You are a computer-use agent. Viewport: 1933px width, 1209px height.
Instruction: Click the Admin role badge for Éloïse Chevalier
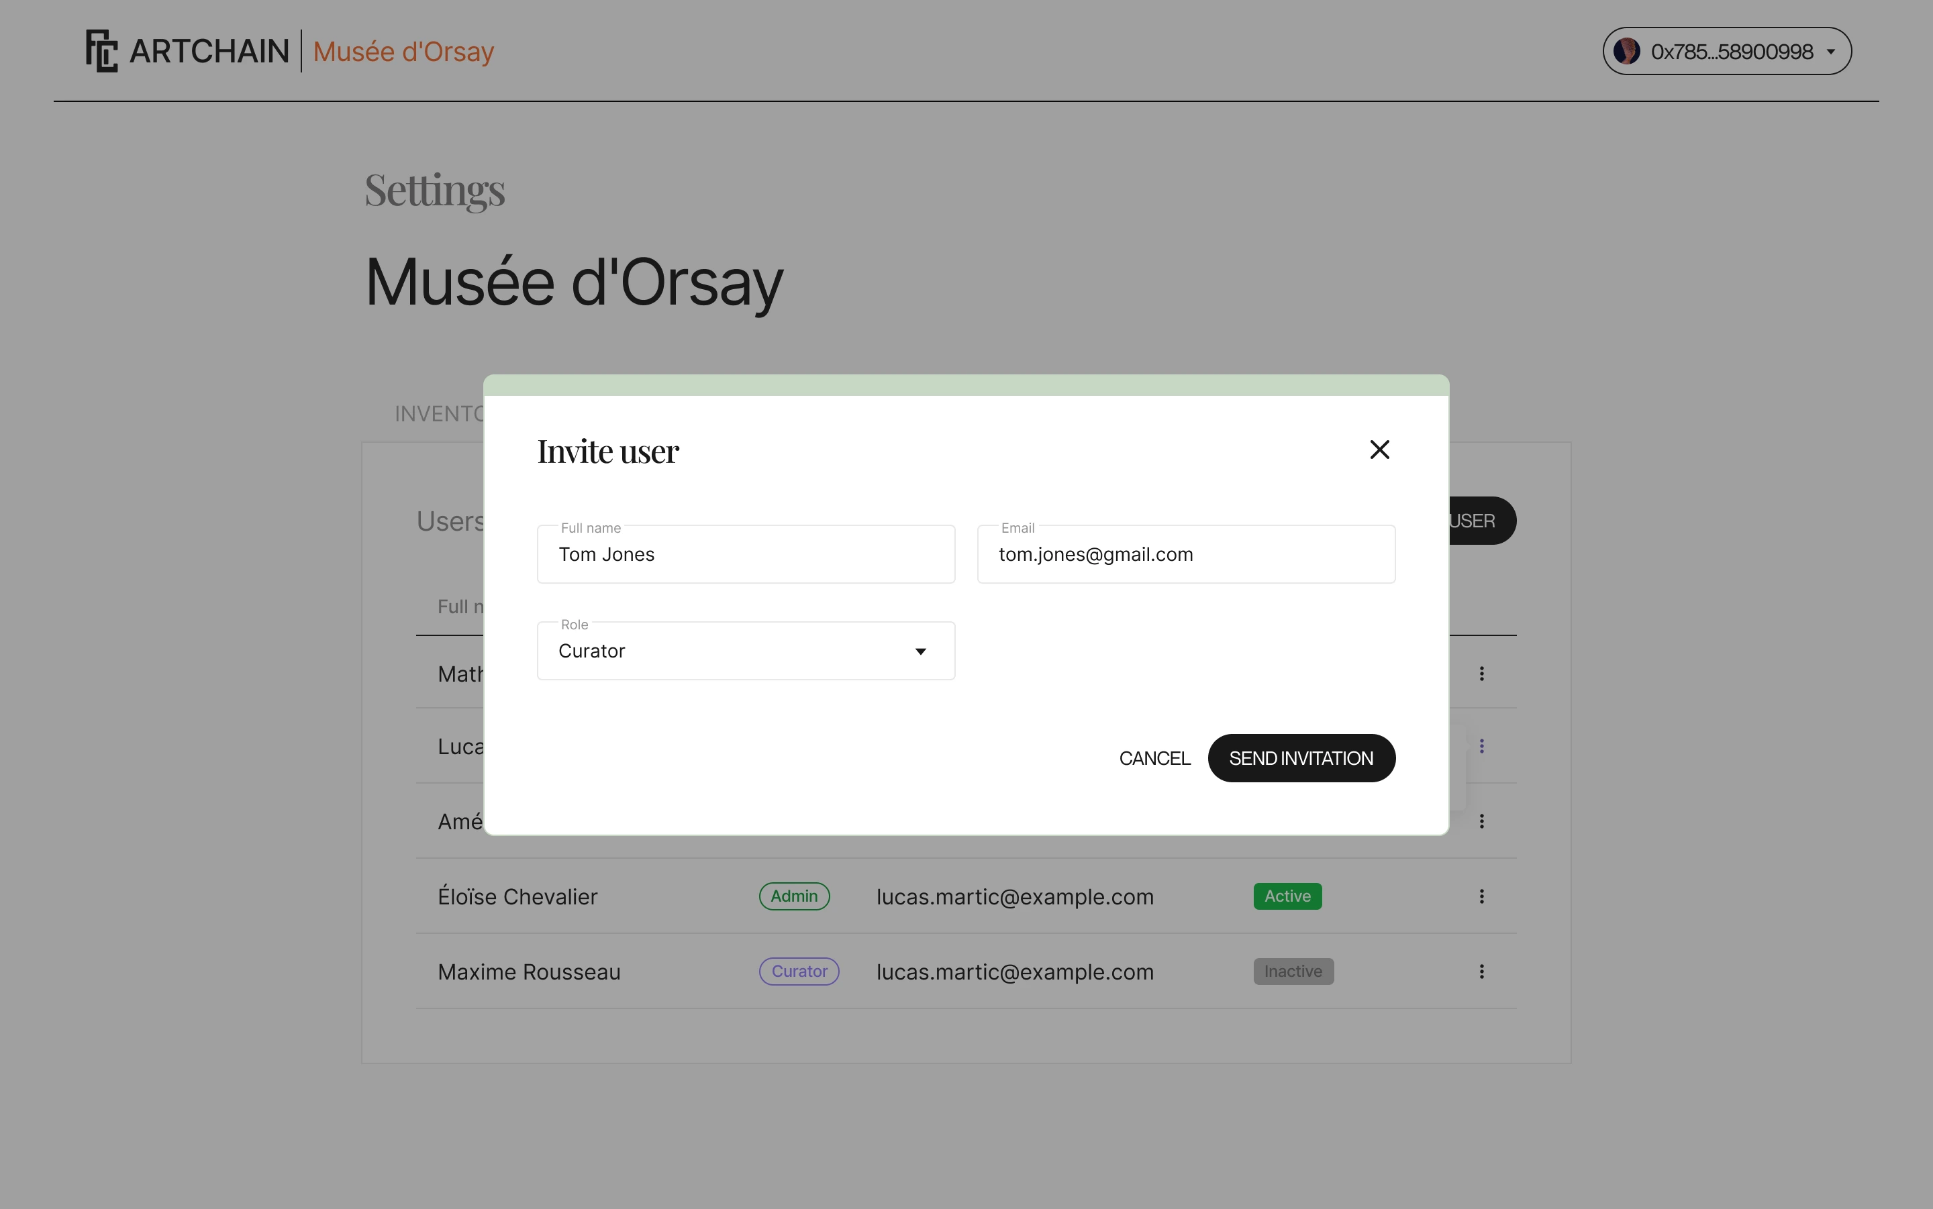[x=794, y=896]
